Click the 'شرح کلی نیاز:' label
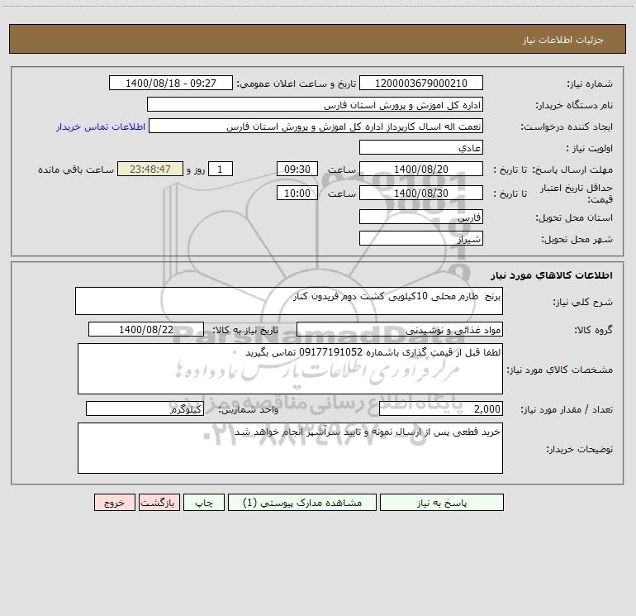 583,302
